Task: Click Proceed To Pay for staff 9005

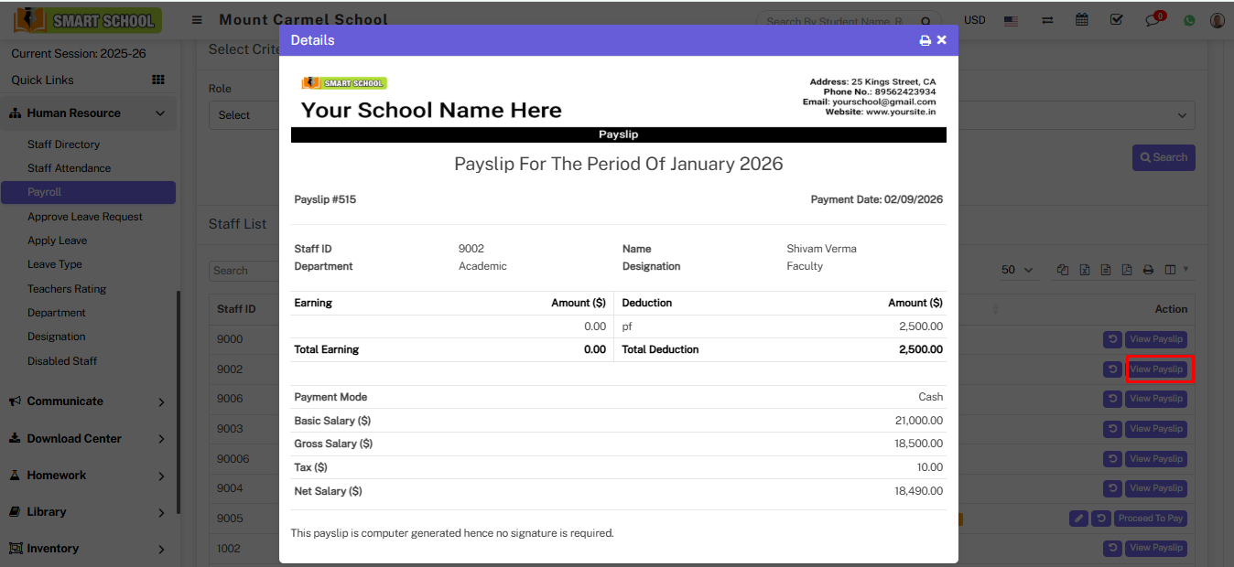Action: 1150,518
